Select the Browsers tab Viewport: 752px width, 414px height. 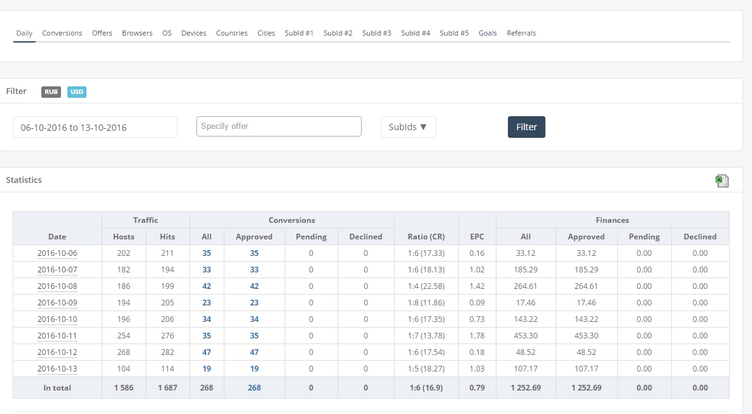(x=137, y=33)
